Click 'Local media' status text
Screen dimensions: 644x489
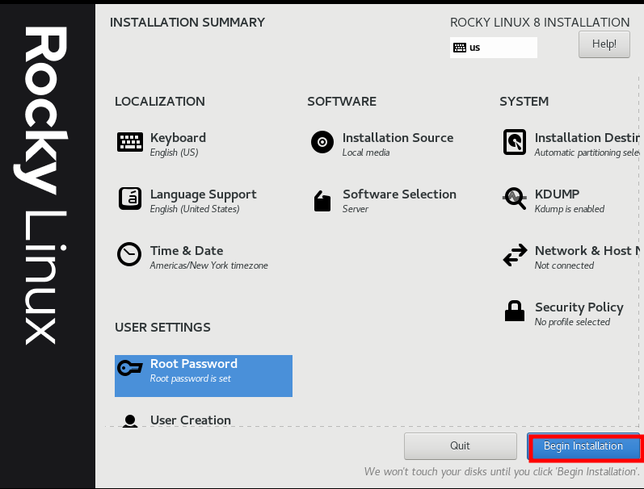366,153
